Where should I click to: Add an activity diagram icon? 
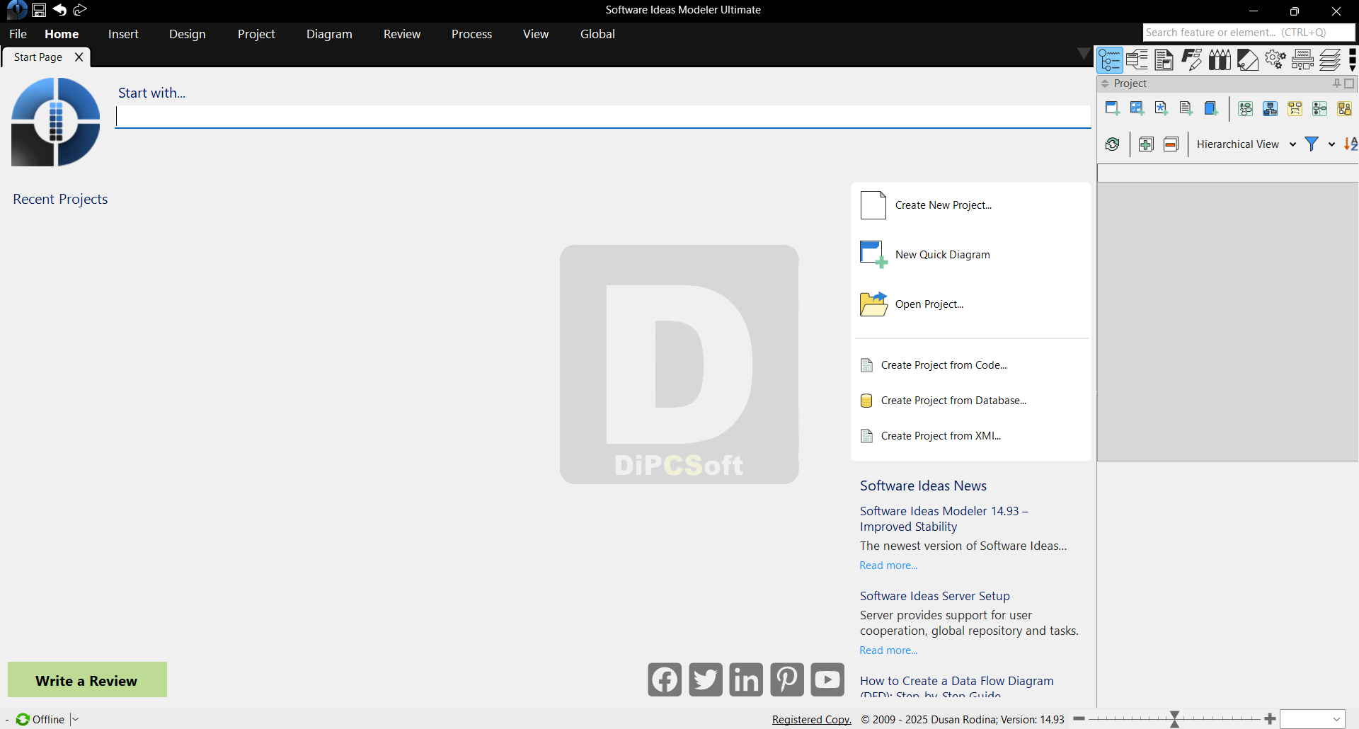tap(1320, 108)
